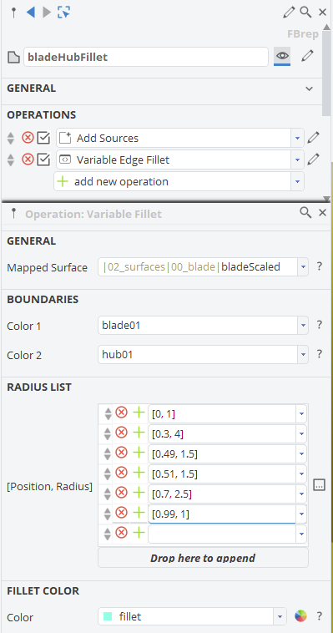Add entry with plus on the empty row
333x633 pixels.
(x=139, y=534)
